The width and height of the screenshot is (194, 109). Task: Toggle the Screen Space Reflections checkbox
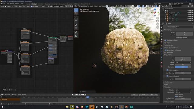pyautogui.click(x=166, y=50)
